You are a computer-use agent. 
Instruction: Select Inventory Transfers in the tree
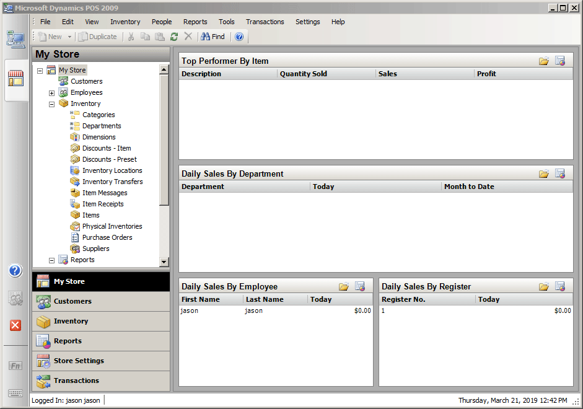tap(112, 182)
